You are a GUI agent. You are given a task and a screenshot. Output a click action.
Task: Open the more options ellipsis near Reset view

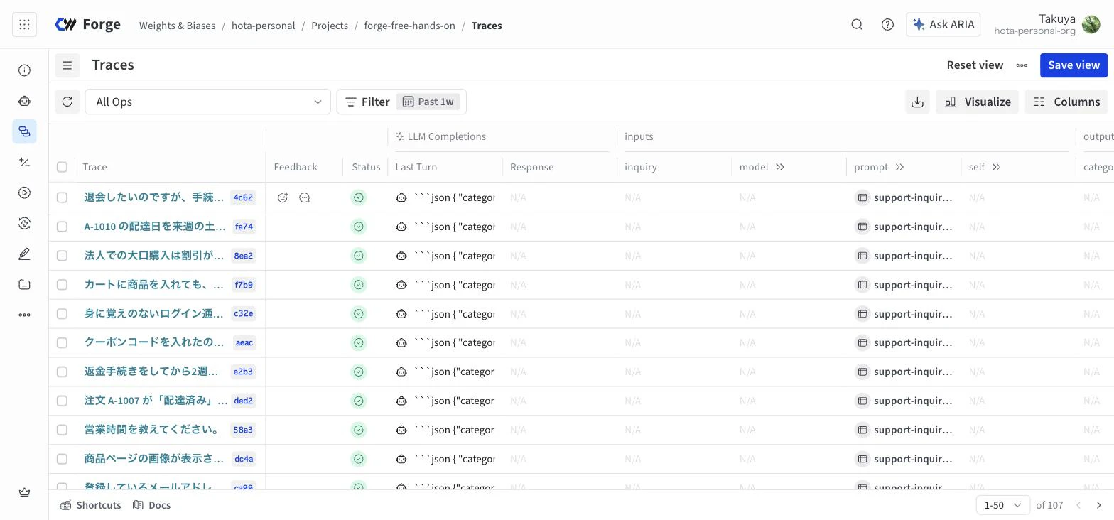pos(1022,65)
